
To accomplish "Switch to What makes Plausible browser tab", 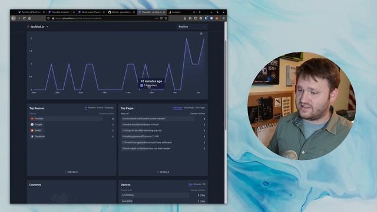I will pos(91,12).
